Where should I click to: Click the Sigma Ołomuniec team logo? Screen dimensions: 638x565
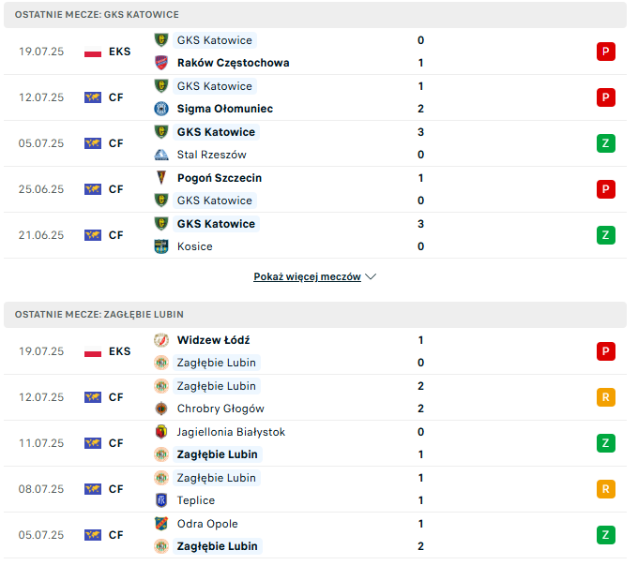point(163,110)
